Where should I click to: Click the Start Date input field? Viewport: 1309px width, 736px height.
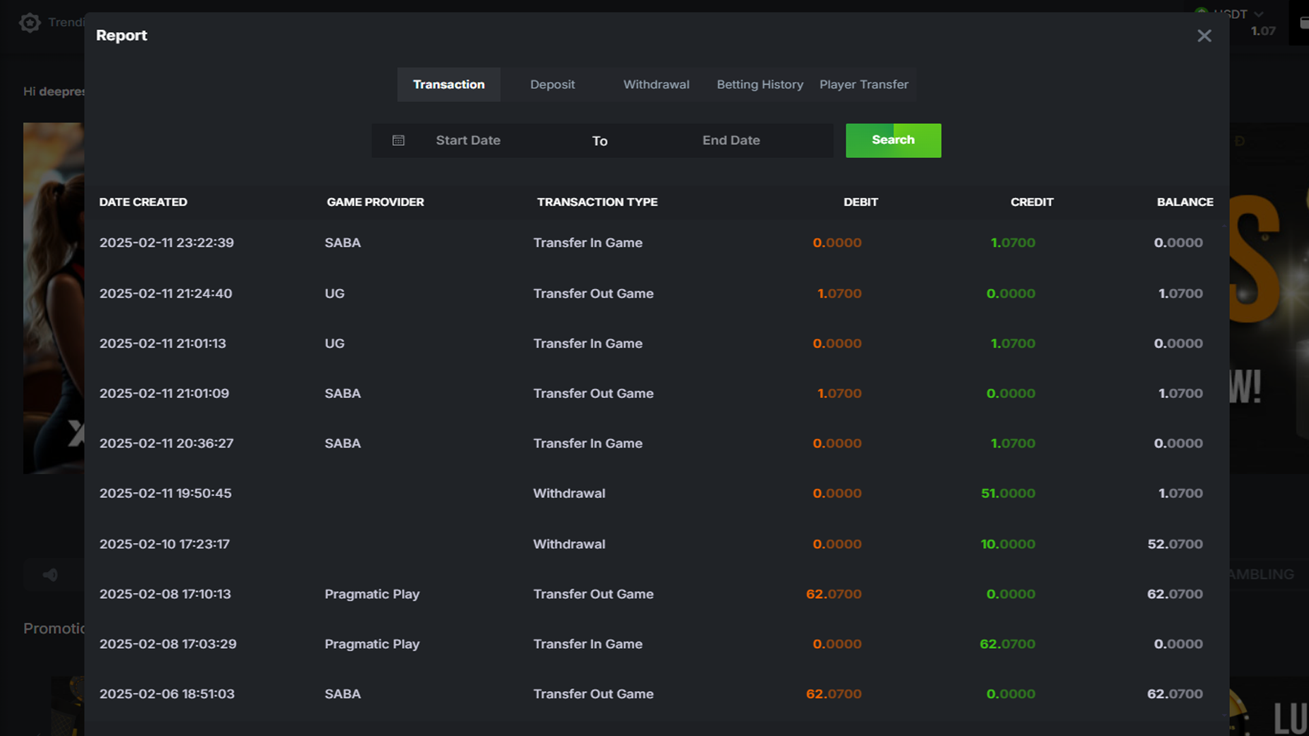468,140
